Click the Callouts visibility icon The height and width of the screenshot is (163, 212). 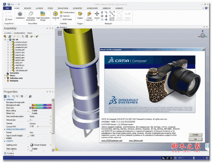(x=61, y=16)
